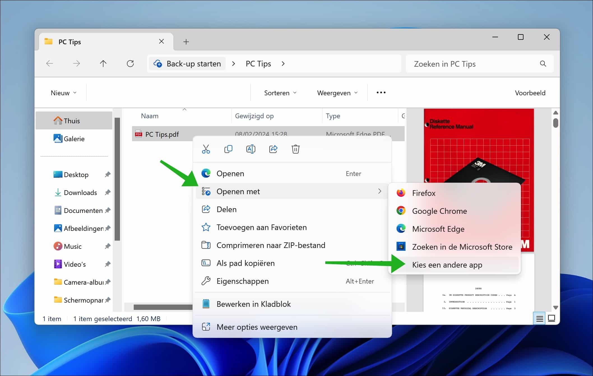Switch to details view at bottom right

tap(539, 319)
